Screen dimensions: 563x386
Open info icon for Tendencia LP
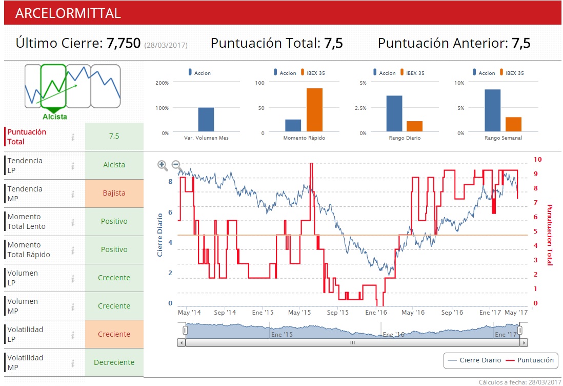[73, 166]
